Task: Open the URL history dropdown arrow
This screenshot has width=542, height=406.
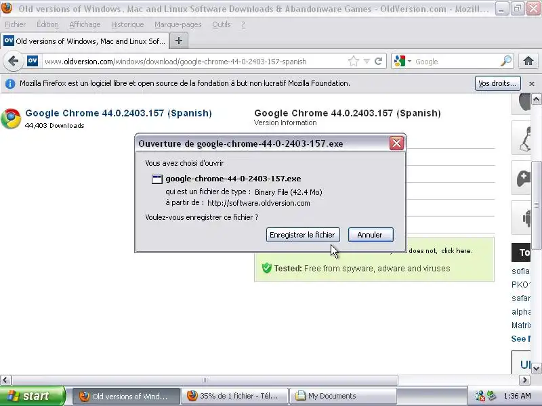Action: click(x=367, y=62)
